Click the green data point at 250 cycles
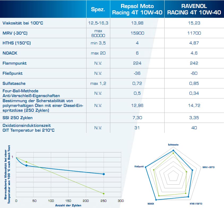This screenshot has height=208, width=224. tap(104, 193)
